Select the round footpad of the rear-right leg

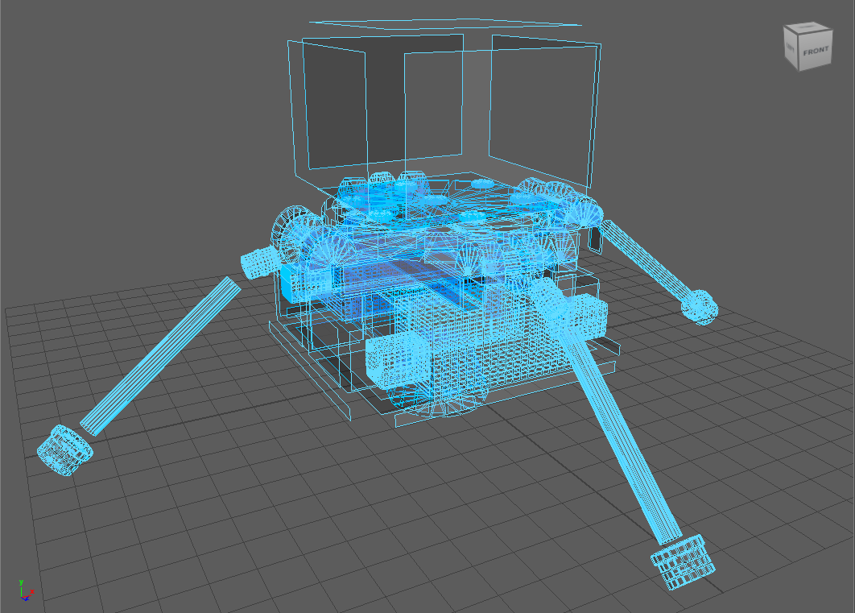(x=698, y=306)
